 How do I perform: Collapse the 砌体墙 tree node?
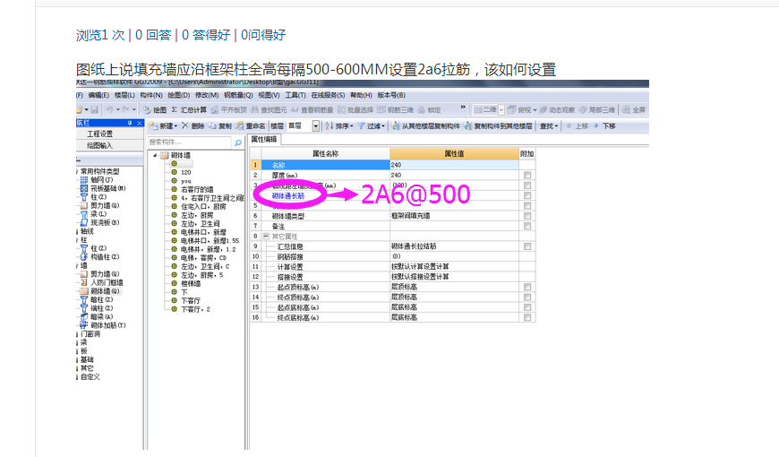155,155
